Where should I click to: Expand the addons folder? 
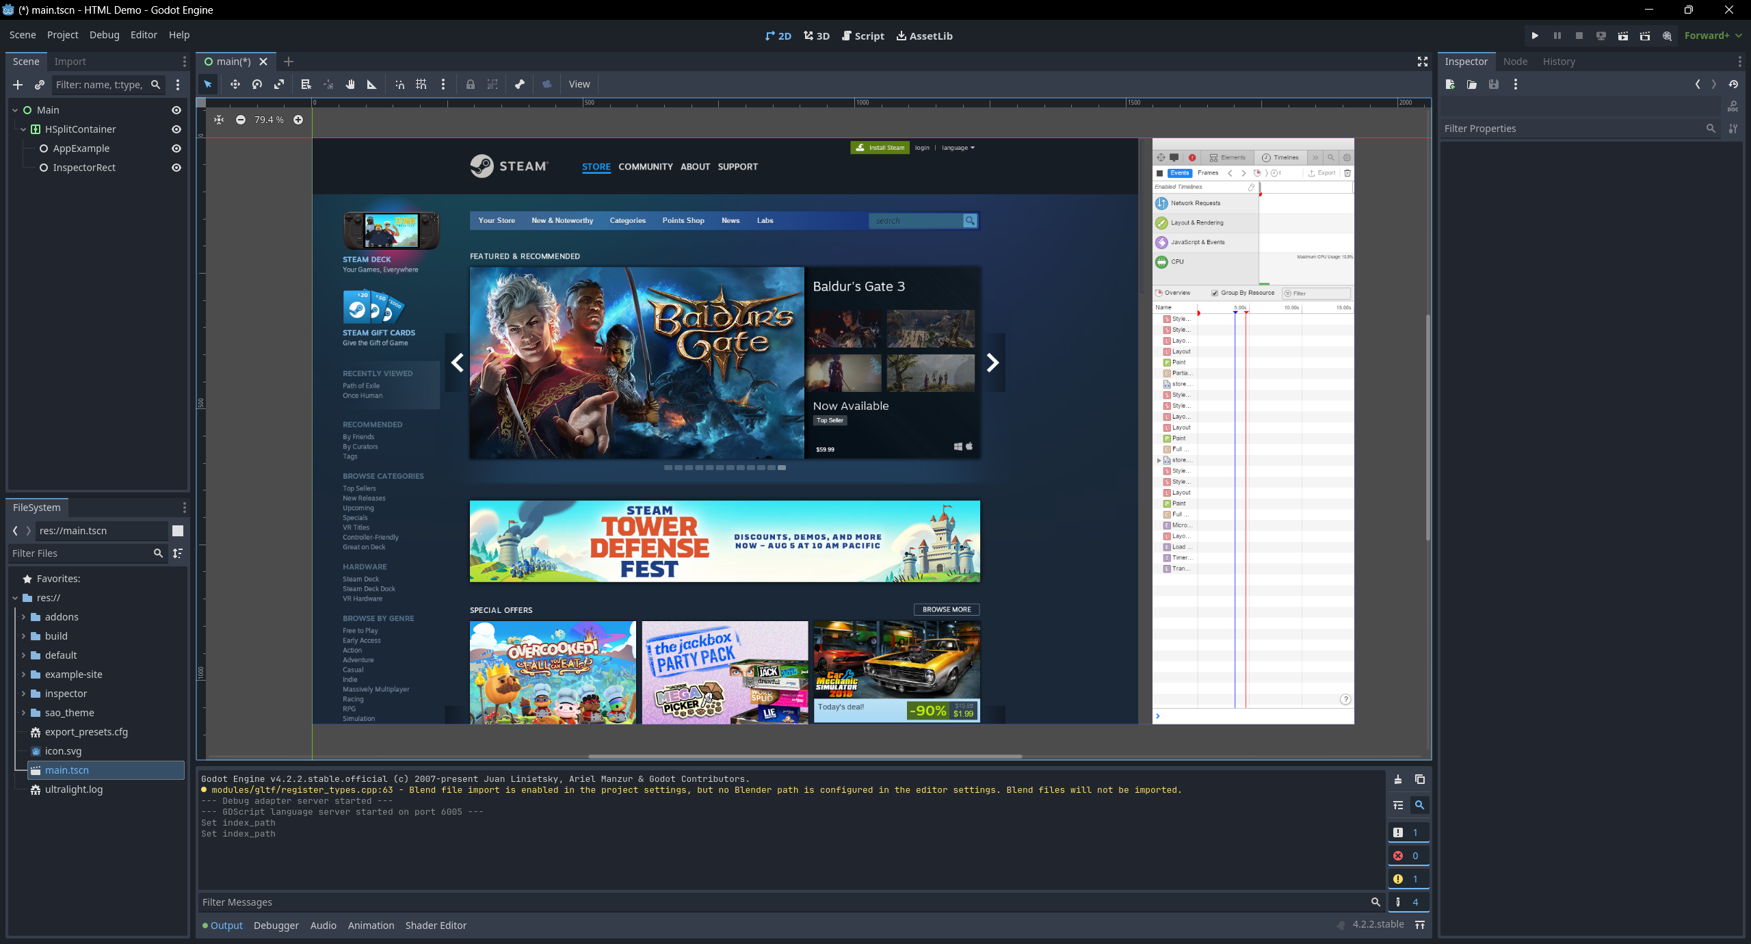(x=23, y=617)
